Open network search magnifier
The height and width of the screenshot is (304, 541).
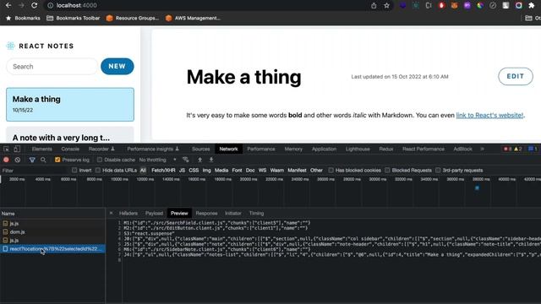pos(43,160)
